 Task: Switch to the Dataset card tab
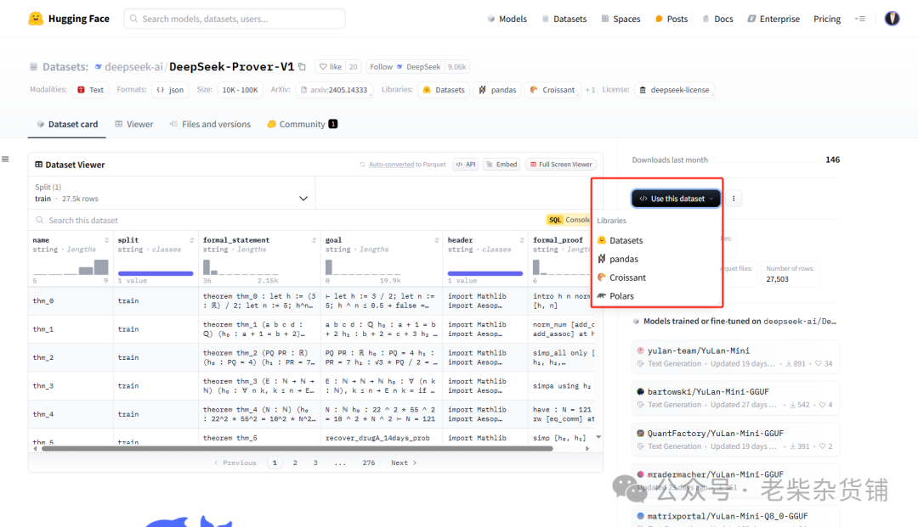(x=67, y=124)
